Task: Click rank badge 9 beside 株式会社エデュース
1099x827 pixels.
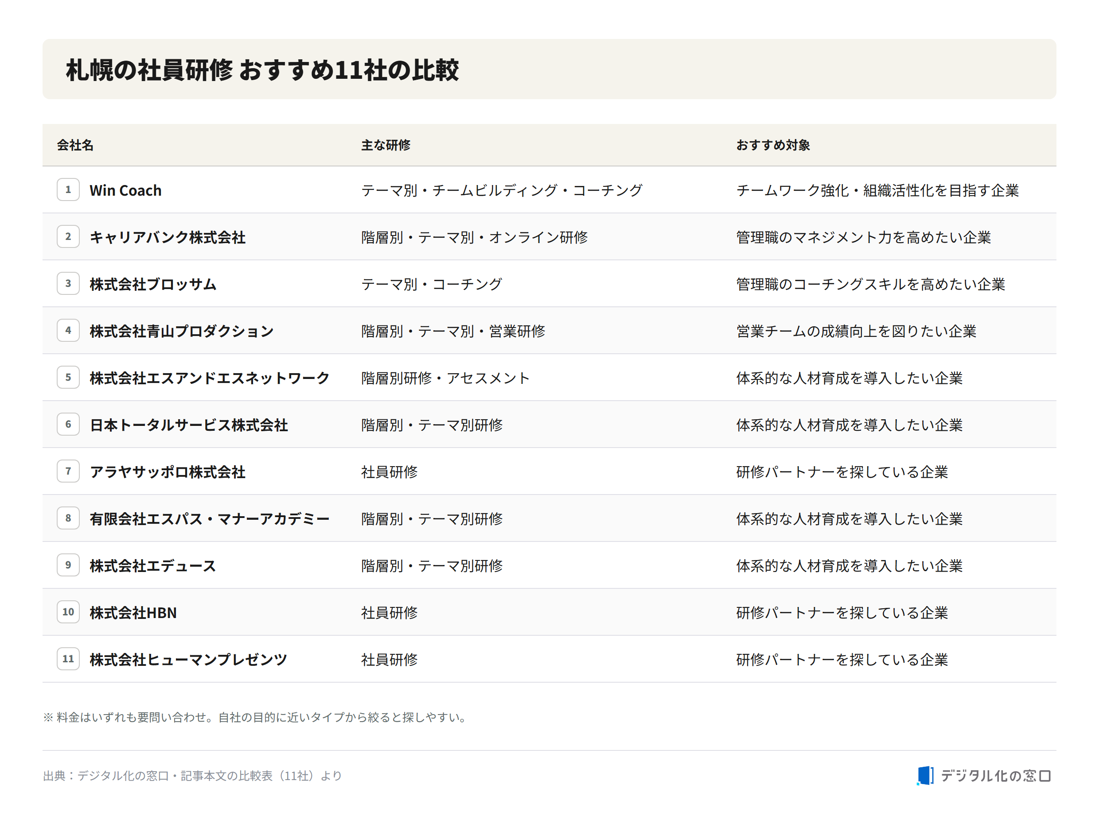Action: pos(68,565)
